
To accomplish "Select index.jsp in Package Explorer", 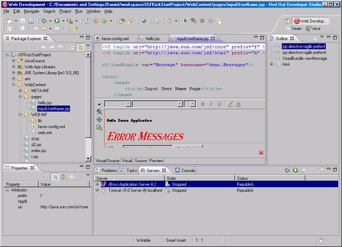I will click(x=38, y=151).
